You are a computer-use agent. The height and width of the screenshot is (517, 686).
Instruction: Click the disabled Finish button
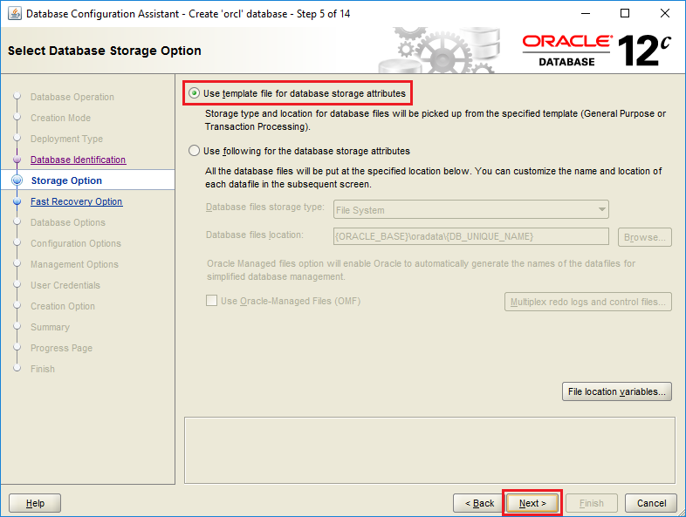592,503
